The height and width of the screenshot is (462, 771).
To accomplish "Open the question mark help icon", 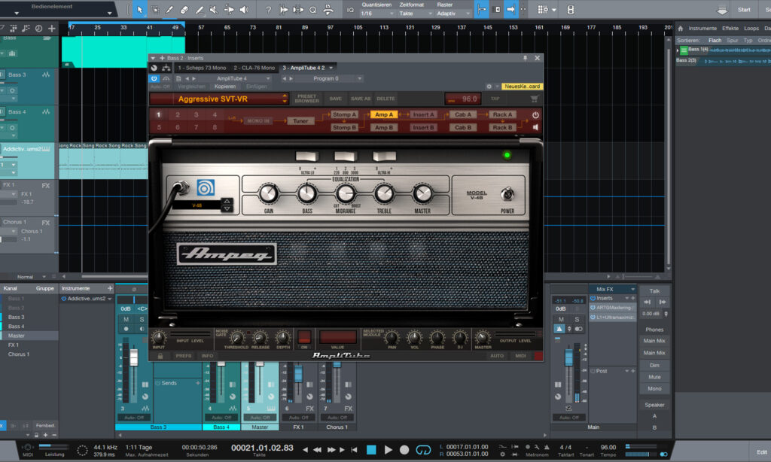I will pyautogui.click(x=269, y=10).
